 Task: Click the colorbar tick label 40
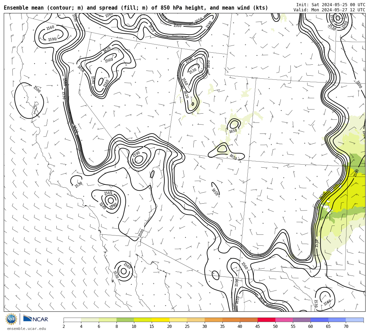coord(240,326)
